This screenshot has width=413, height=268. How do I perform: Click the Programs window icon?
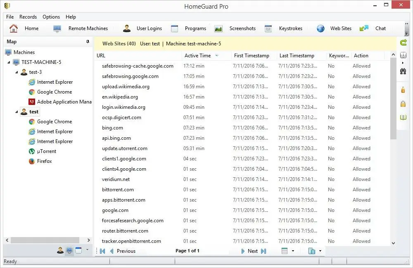click(x=174, y=28)
